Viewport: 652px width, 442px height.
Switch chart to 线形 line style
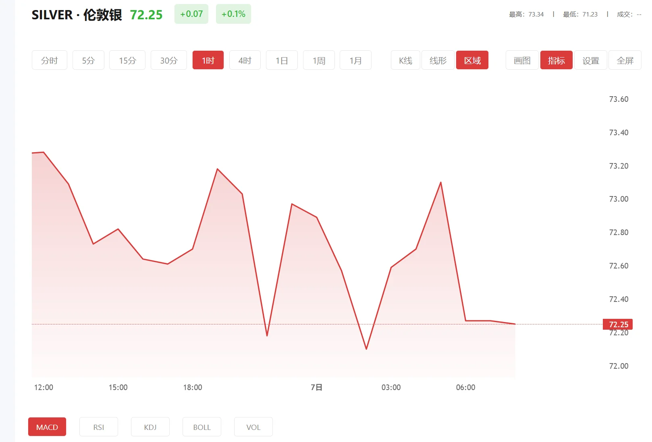[x=438, y=60]
